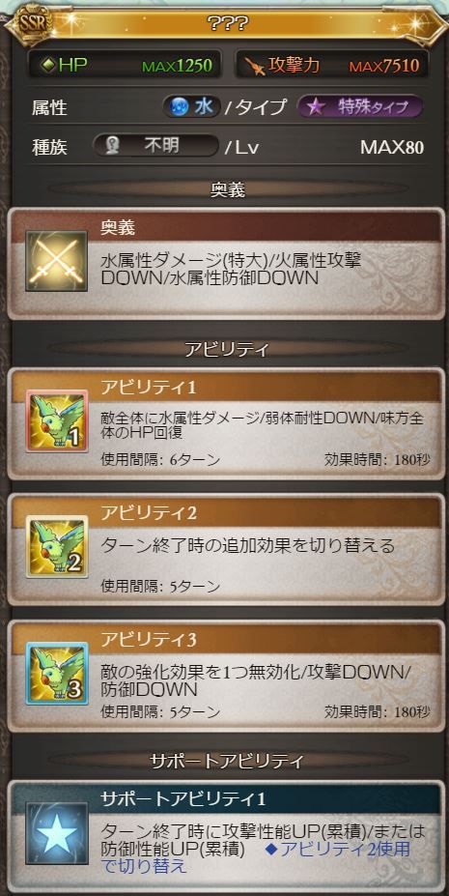Click the ??? character name title bar
This screenshot has height=896, width=449.
(227, 23)
